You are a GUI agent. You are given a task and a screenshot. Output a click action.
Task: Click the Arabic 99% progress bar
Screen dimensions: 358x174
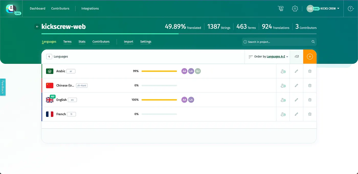159,71
